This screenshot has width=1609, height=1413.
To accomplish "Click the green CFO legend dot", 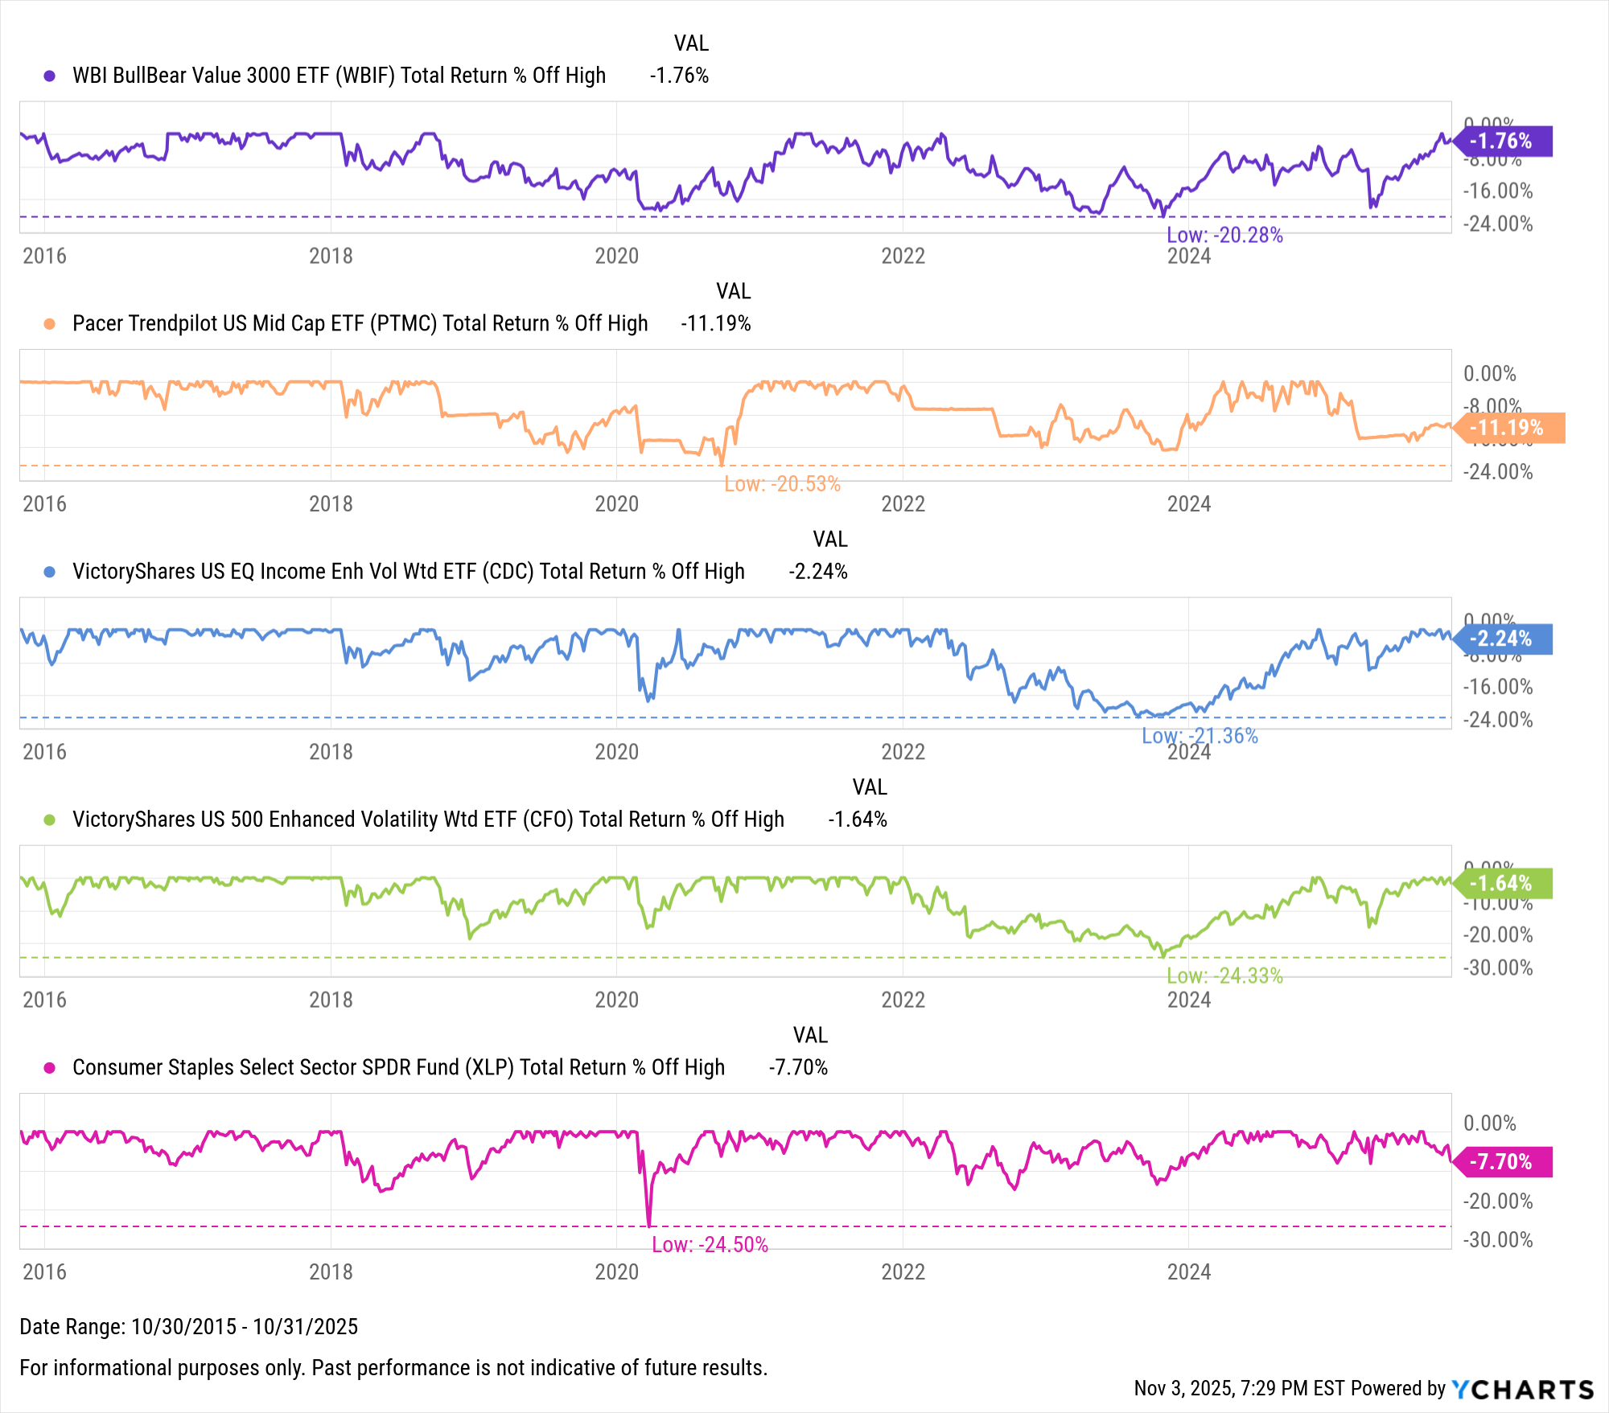I will pyautogui.click(x=50, y=819).
